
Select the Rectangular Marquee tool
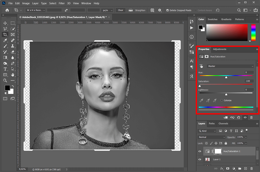pyautogui.click(x=13, y=23)
